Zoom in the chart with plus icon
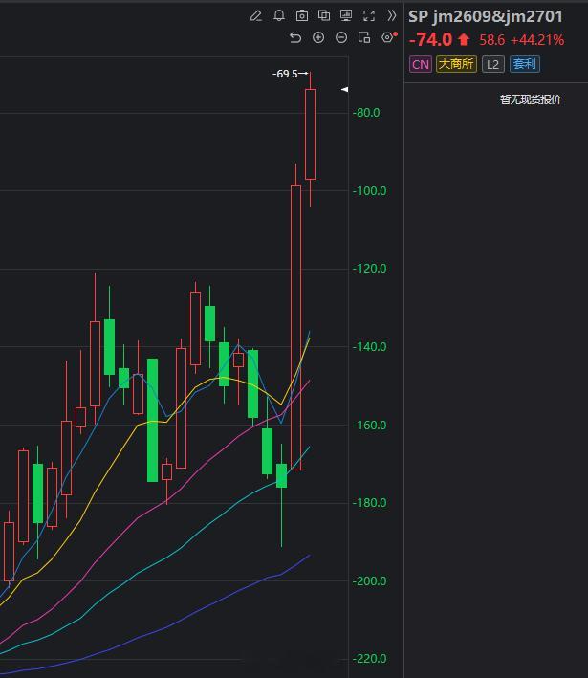 (x=318, y=37)
